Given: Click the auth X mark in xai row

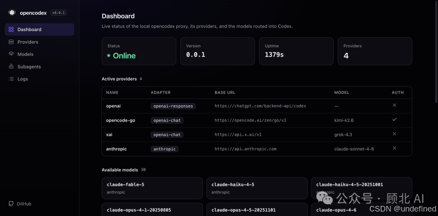Looking at the screenshot, I should click(x=395, y=134).
